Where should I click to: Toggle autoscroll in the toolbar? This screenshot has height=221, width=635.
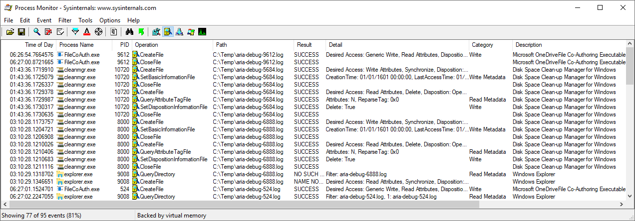[48, 32]
